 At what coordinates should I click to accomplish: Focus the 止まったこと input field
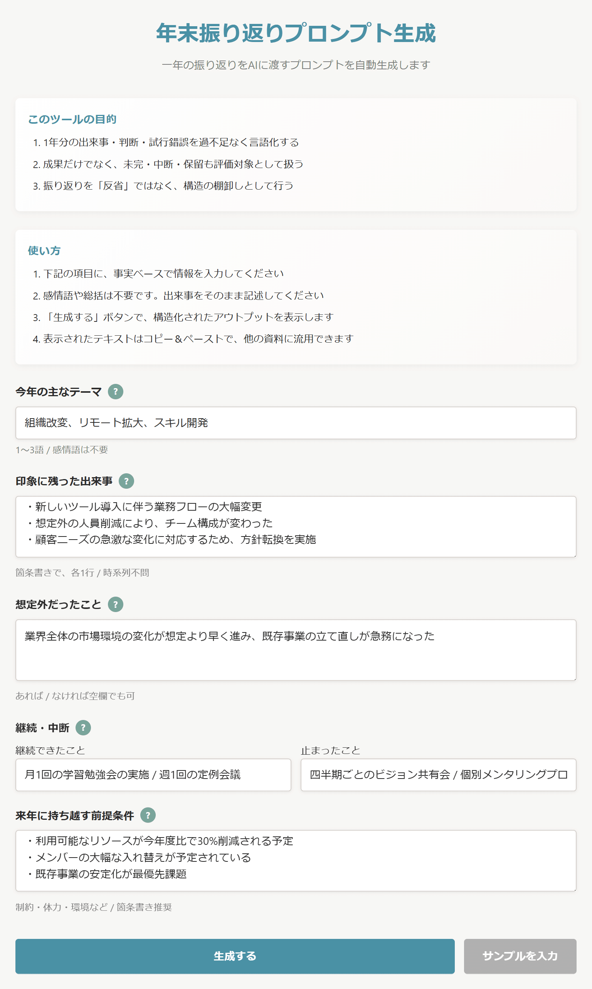click(x=438, y=774)
